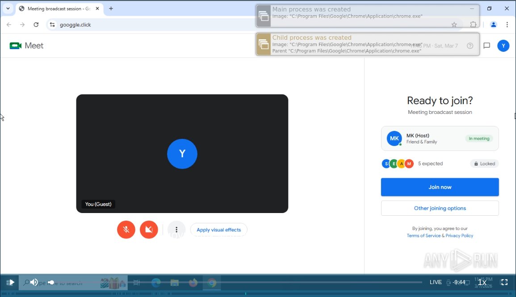Screen dimensions: 516x297
Task: Click the Task View icon in the taskbar
Action: pos(137,283)
